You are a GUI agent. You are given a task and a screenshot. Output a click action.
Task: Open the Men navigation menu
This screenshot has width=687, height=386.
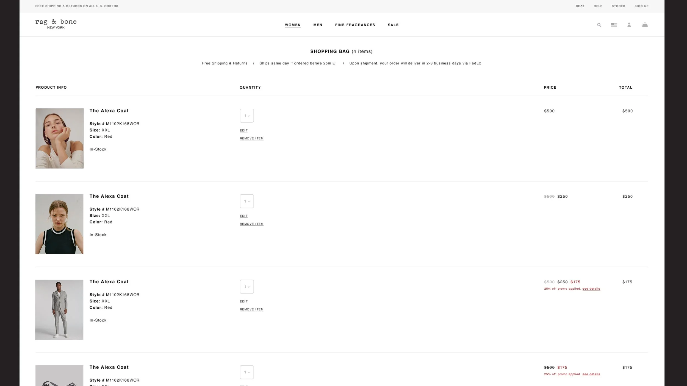(x=318, y=25)
